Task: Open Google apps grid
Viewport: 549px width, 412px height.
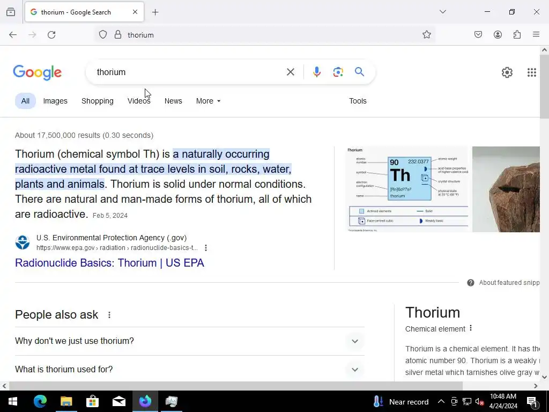Action: point(532,72)
